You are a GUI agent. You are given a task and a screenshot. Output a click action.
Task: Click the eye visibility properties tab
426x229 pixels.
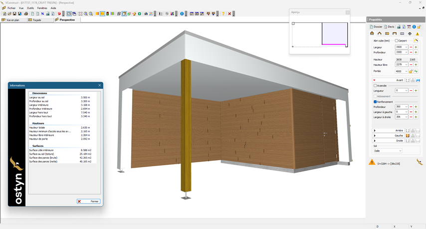(x=410, y=33)
